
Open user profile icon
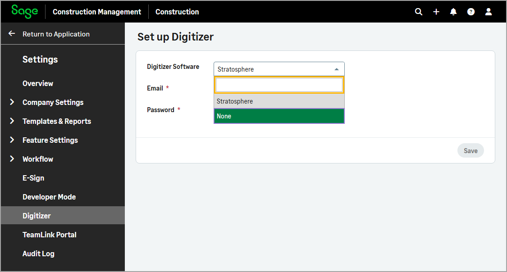tap(489, 12)
